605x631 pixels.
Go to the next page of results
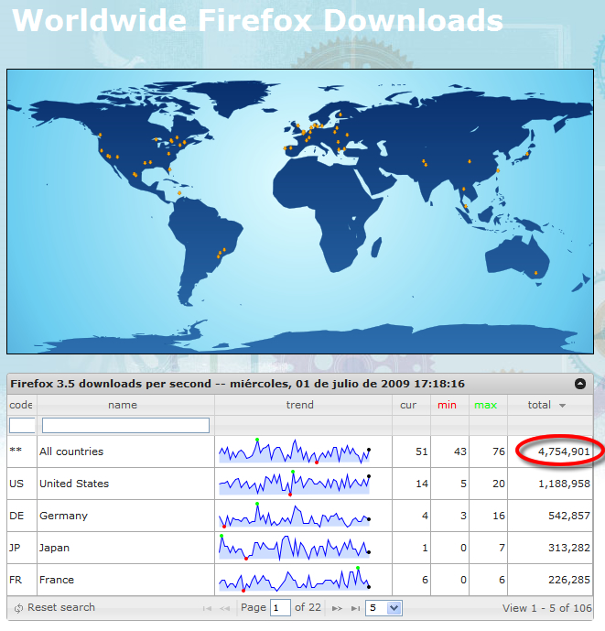coord(337,608)
